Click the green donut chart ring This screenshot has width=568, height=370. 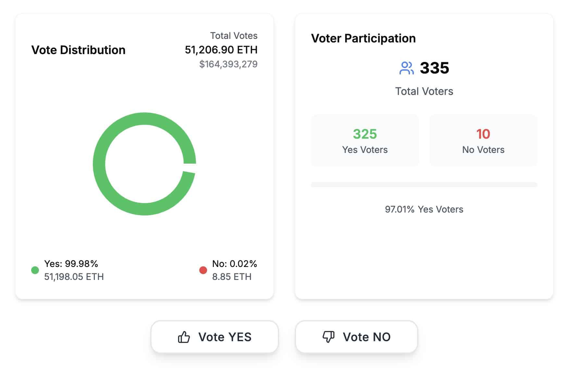point(99,164)
